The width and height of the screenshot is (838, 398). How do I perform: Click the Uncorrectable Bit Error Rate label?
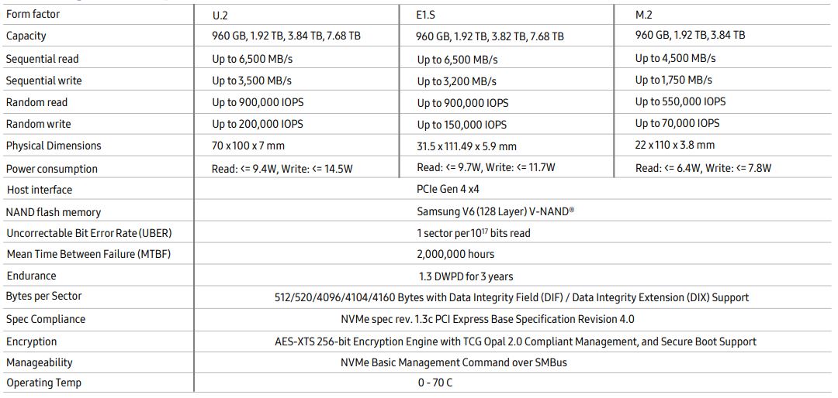pyautogui.click(x=88, y=233)
